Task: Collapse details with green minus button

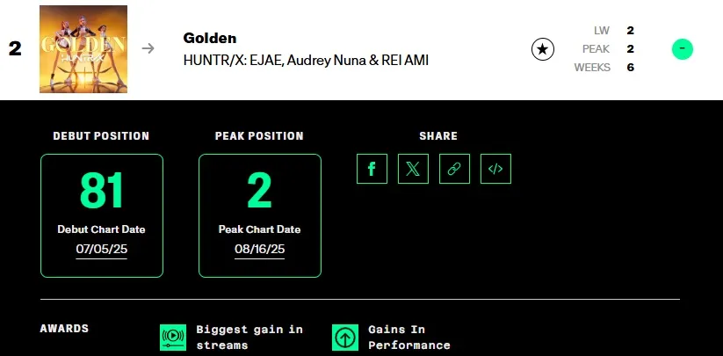Action: [x=683, y=49]
